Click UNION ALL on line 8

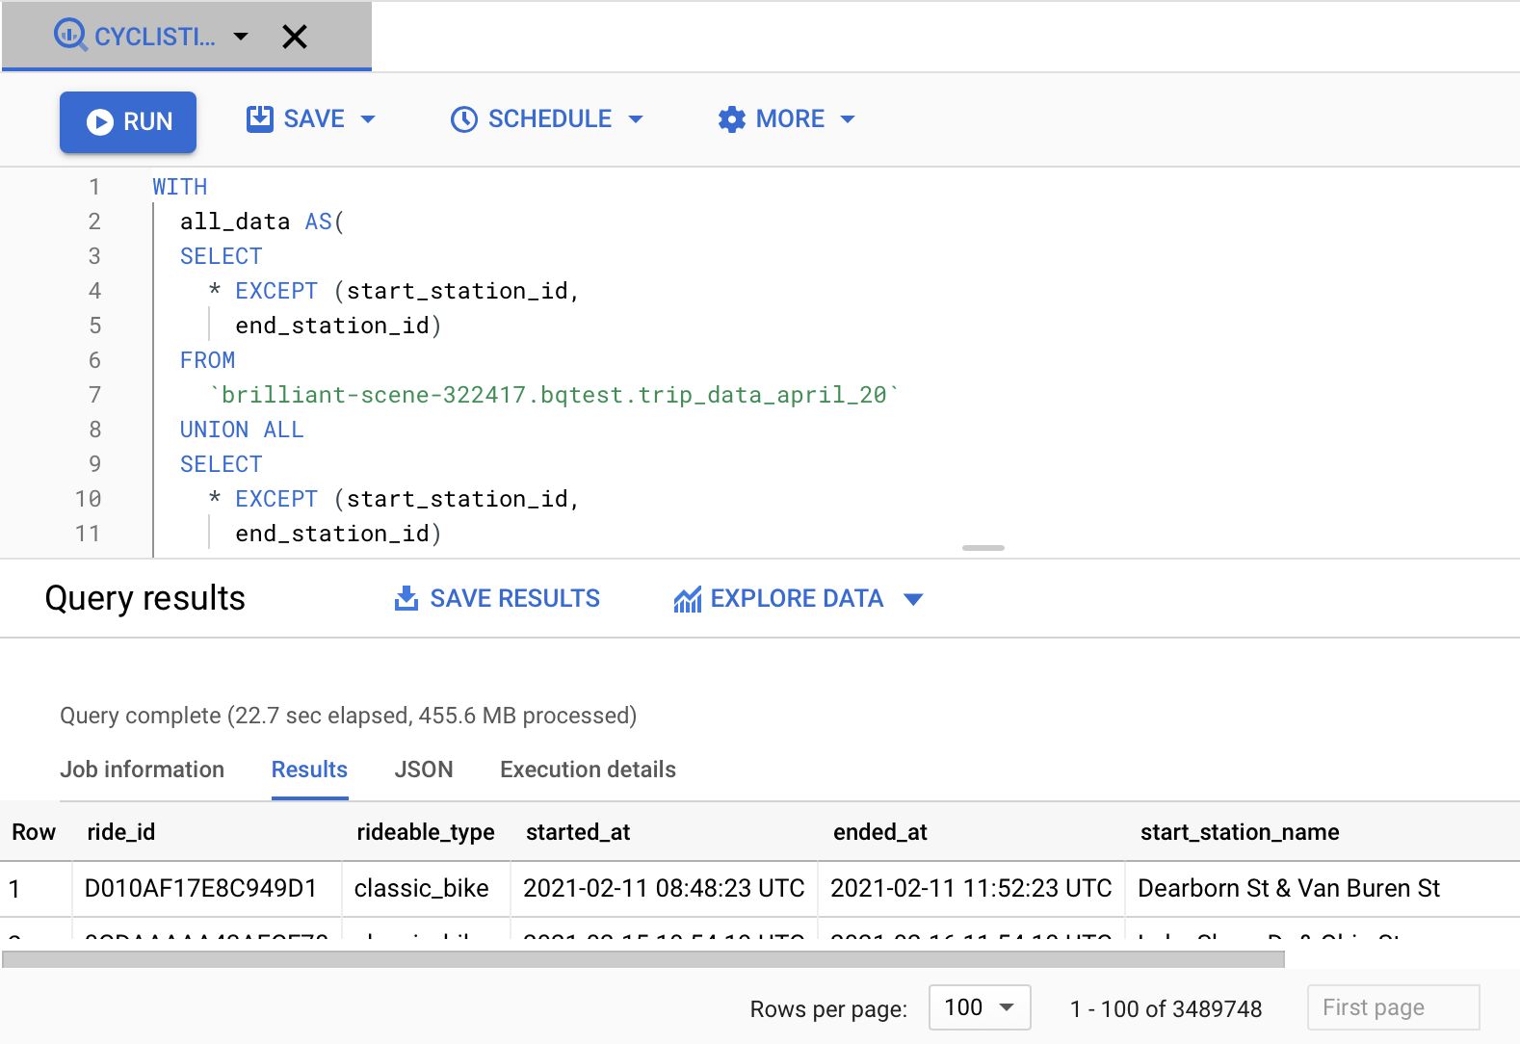coord(242,430)
